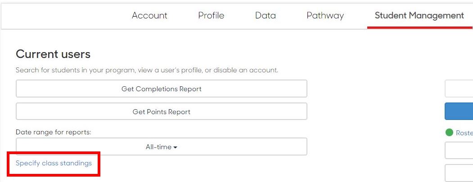The image size is (473, 182).
Task: Click the blue button on the right
Action: tap(459, 111)
